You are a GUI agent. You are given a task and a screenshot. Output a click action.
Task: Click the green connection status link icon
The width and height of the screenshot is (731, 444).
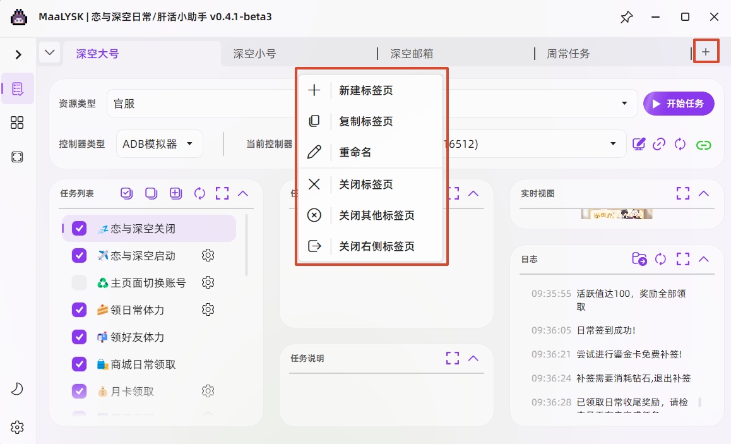click(703, 145)
